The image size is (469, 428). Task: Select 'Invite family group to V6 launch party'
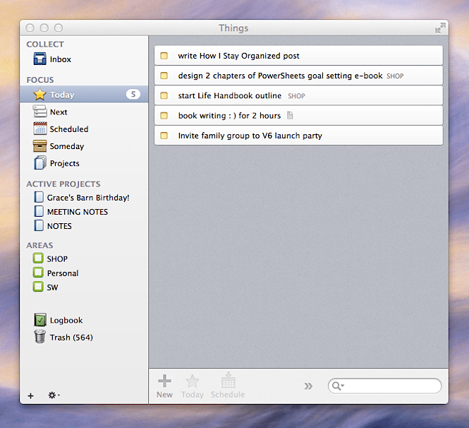click(250, 136)
